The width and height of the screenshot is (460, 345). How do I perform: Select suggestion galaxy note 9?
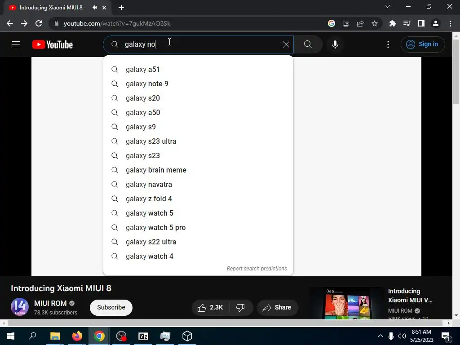pyautogui.click(x=198, y=84)
